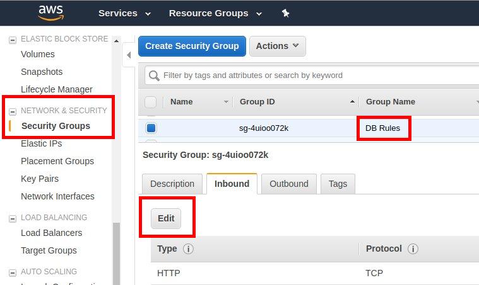Open the Actions dropdown
Screen dimensions: 479x285
(x=278, y=46)
